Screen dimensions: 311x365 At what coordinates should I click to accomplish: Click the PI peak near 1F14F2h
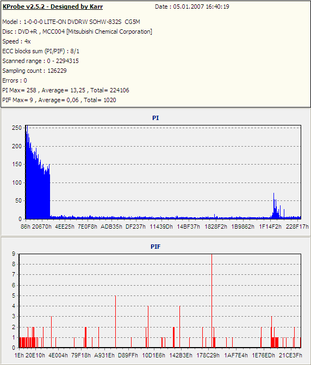(274, 206)
